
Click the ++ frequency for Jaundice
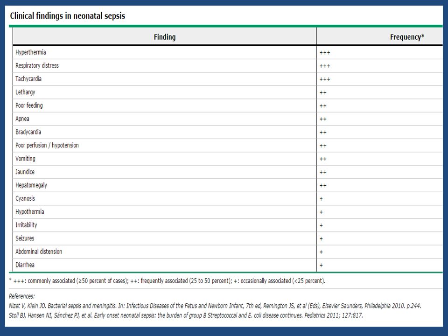point(323,172)
